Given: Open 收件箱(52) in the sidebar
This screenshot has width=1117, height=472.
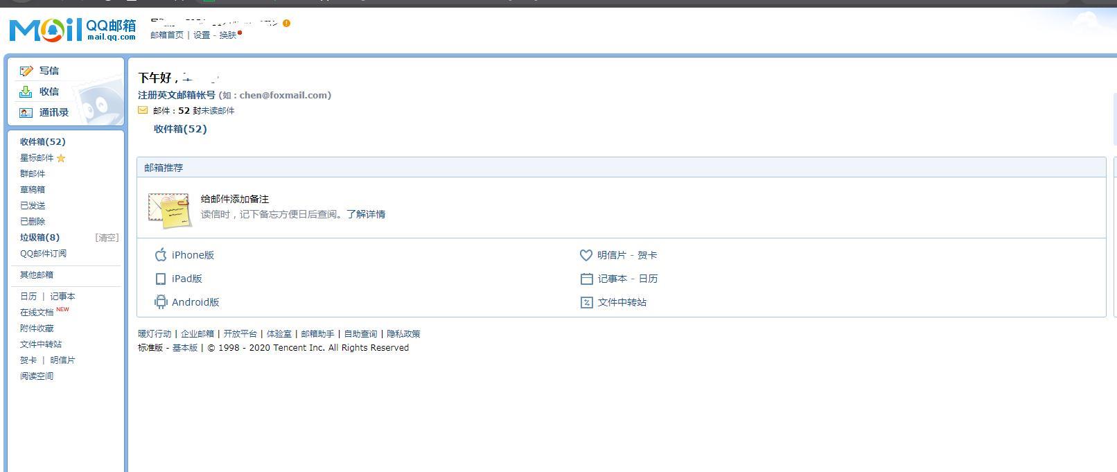Looking at the screenshot, I should point(43,141).
